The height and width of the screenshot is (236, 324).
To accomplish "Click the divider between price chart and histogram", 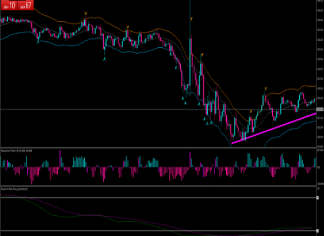I will point(158,147).
